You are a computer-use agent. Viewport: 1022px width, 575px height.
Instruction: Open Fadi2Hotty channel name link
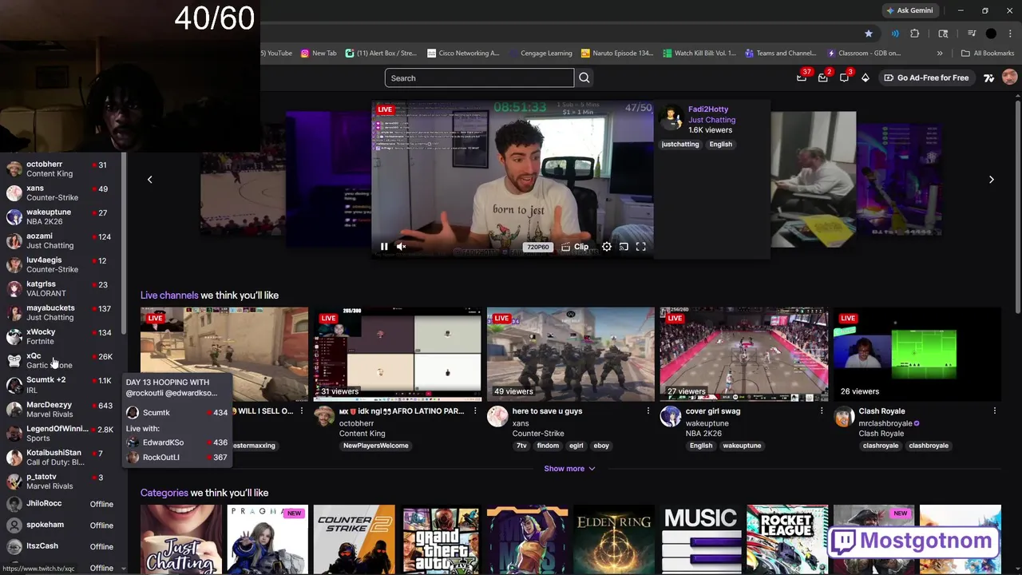pos(708,109)
